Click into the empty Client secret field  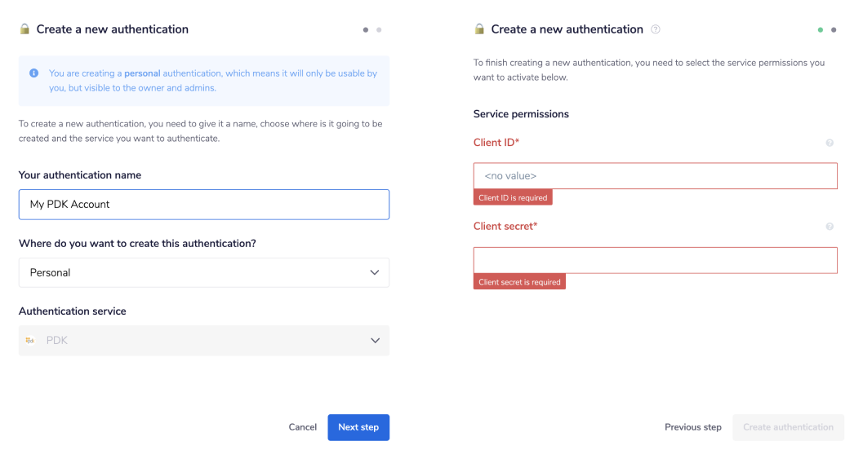coord(655,260)
